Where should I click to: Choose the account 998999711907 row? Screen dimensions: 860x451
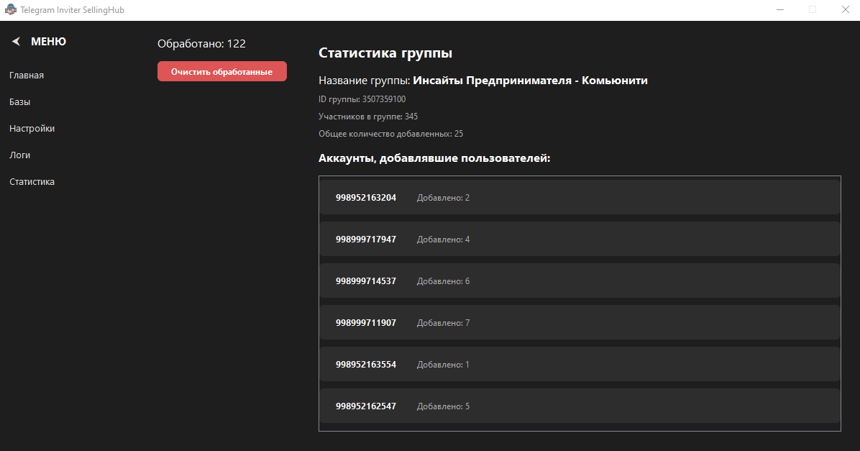[x=579, y=323]
